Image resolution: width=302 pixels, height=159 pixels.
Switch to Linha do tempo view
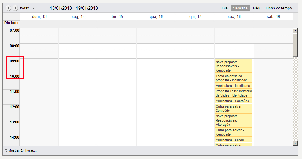pos(278,8)
